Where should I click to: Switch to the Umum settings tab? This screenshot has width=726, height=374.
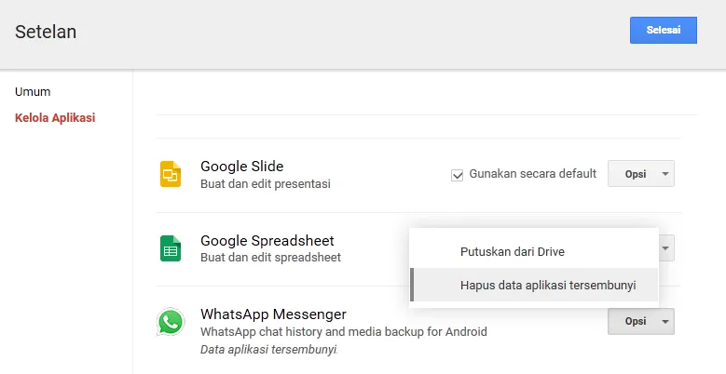tap(33, 91)
